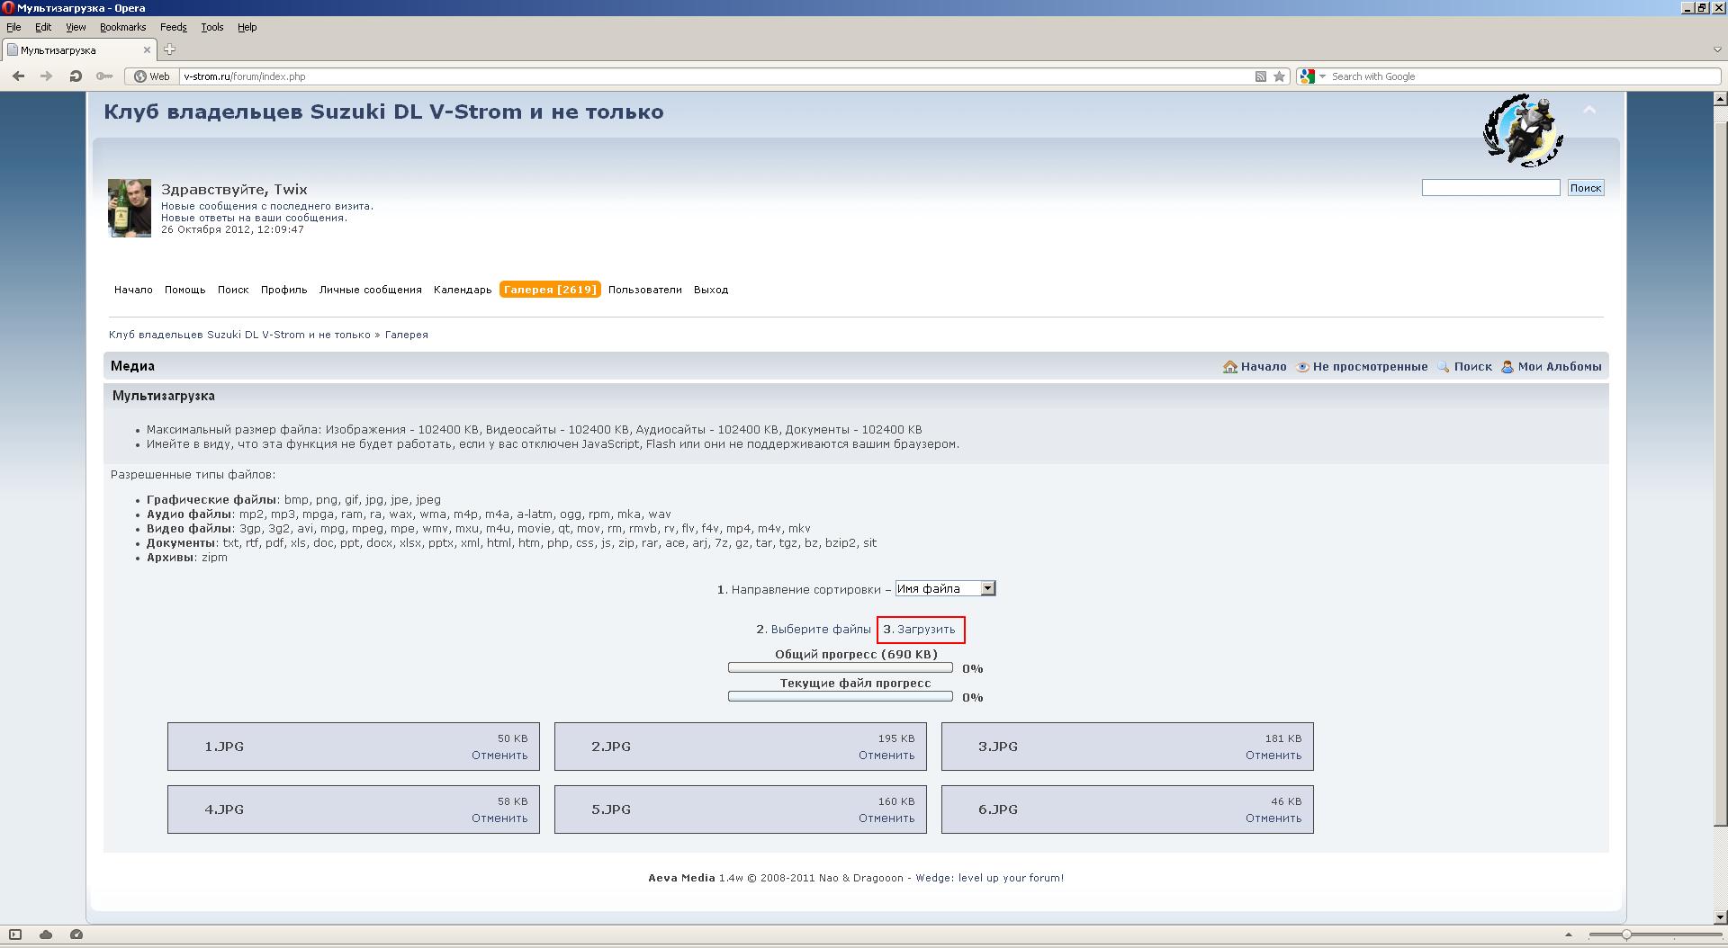Viewport: 1728px width, 948px height.
Task: Reload the current page
Action: tap(76, 76)
